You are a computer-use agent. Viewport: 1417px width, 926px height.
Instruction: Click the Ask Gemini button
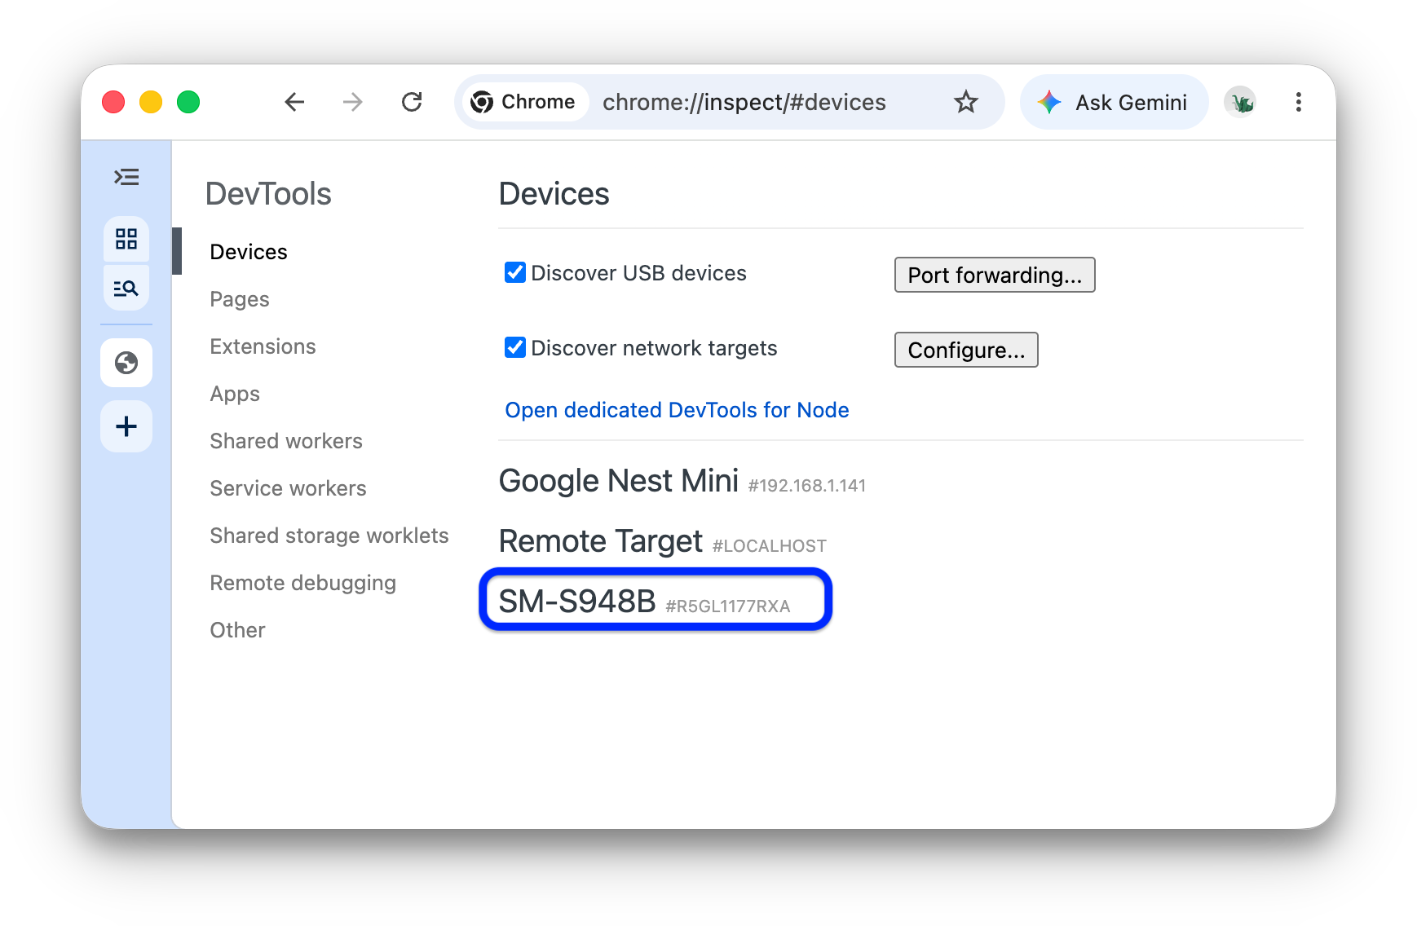[x=1114, y=102]
